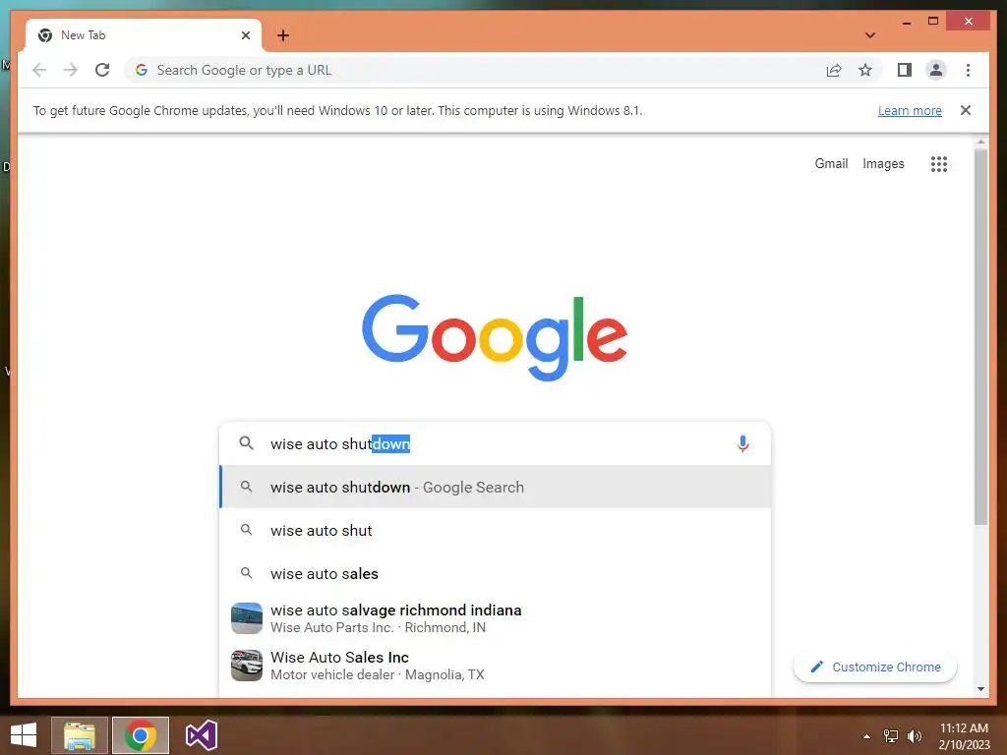Click the Wise Auto Parts thumbnail image
This screenshot has width=1007, height=755.
point(247,618)
